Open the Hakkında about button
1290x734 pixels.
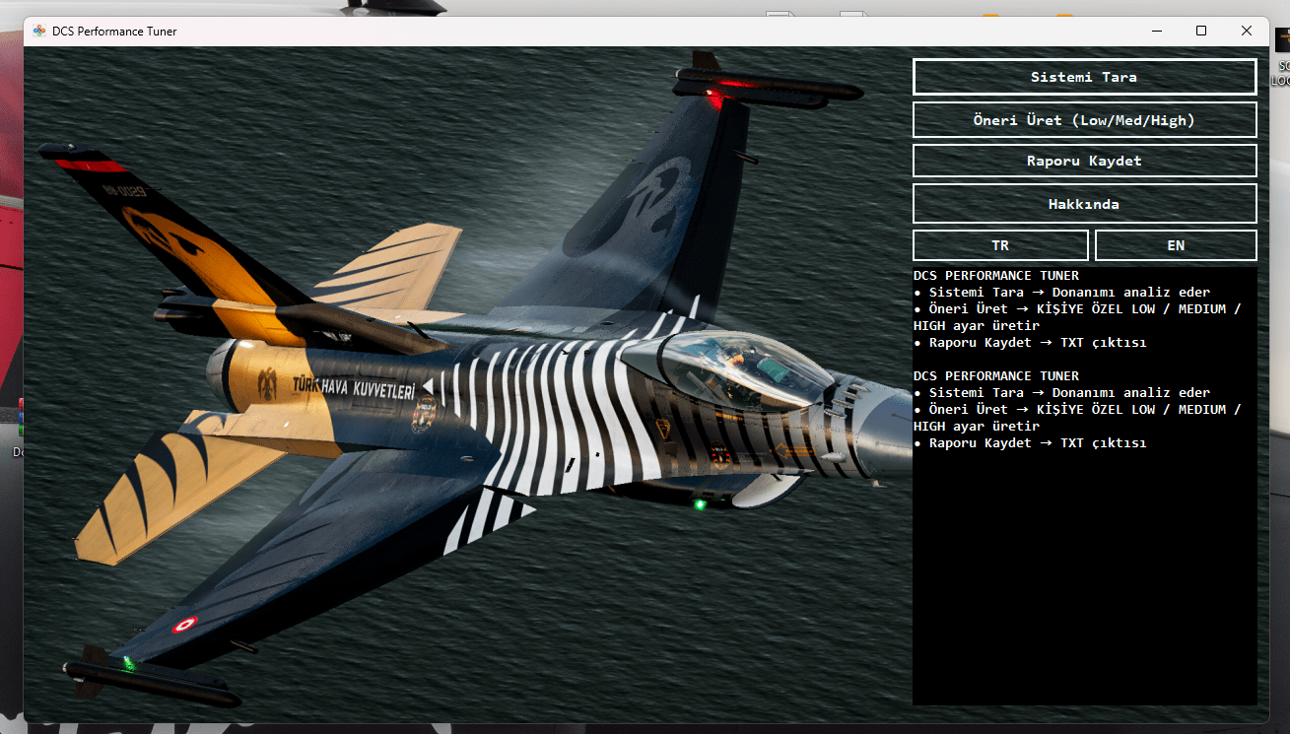pyautogui.click(x=1084, y=204)
